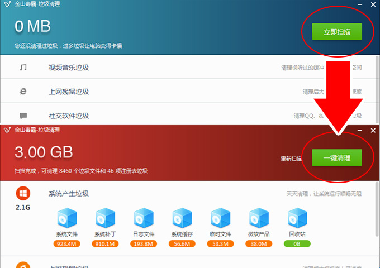Click the 910.1M size badge
Screen dimensions: 380x268
pyautogui.click(x=105, y=243)
